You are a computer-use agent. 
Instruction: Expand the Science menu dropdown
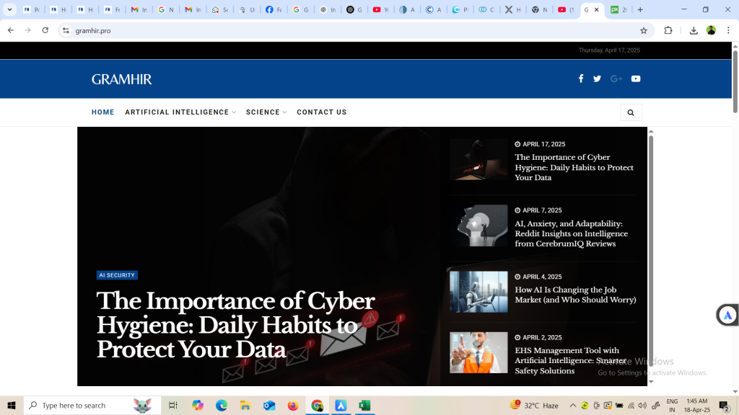(x=266, y=112)
